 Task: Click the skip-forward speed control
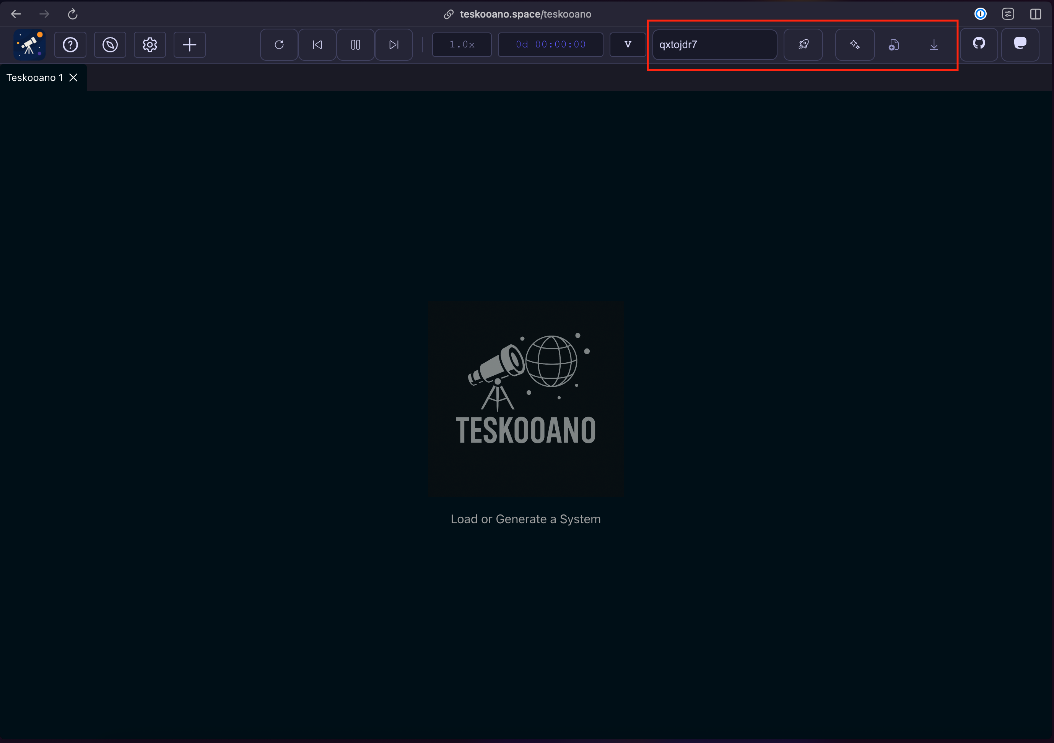(394, 44)
